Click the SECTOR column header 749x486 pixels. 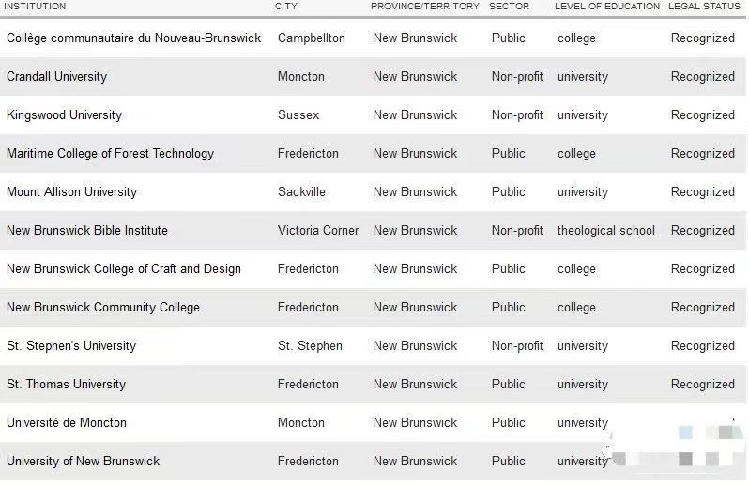(x=510, y=7)
